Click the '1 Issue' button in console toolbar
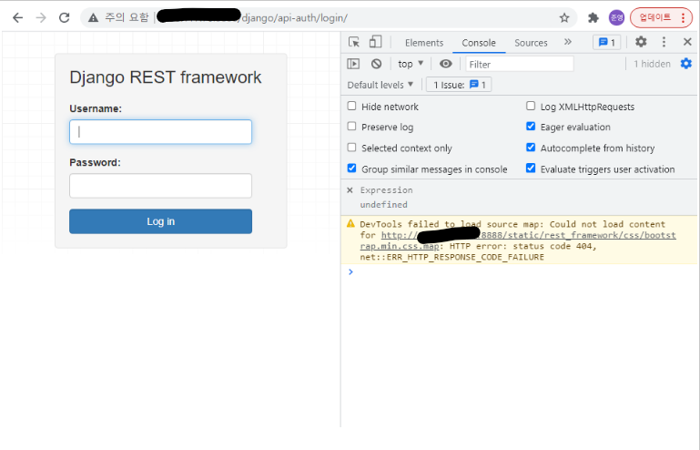Viewport: 700px width, 450px height. (x=459, y=85)
